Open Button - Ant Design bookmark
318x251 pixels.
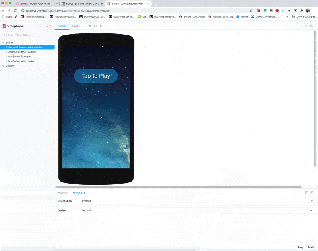tap(192, 17)
